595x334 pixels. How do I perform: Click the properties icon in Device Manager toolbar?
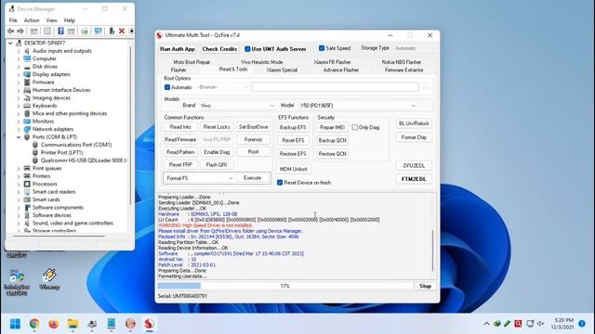click(x=47, y=31)
